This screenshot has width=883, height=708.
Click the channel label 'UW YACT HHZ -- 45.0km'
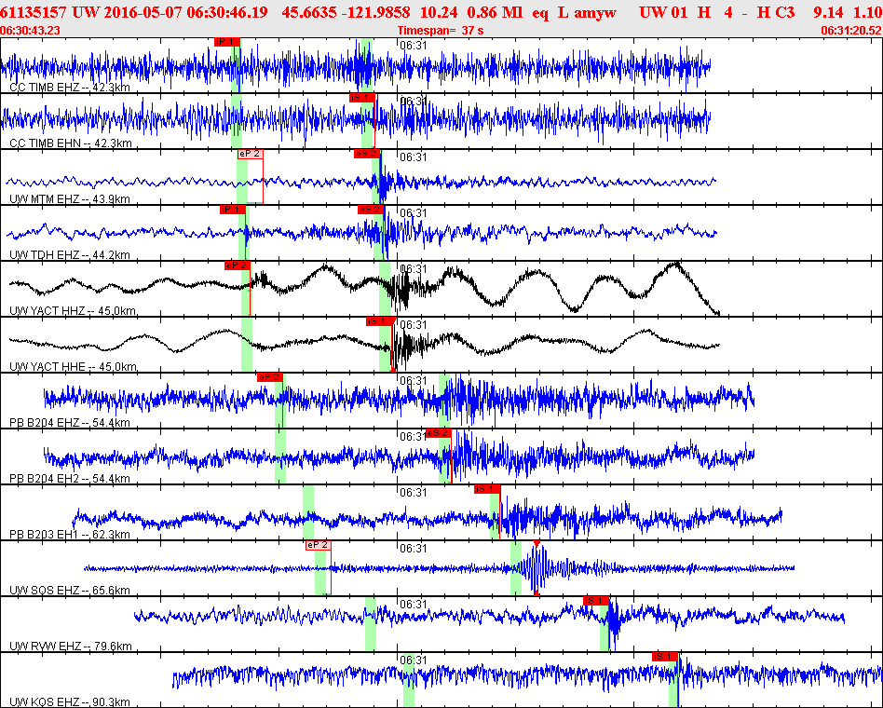tap(74, 310)
